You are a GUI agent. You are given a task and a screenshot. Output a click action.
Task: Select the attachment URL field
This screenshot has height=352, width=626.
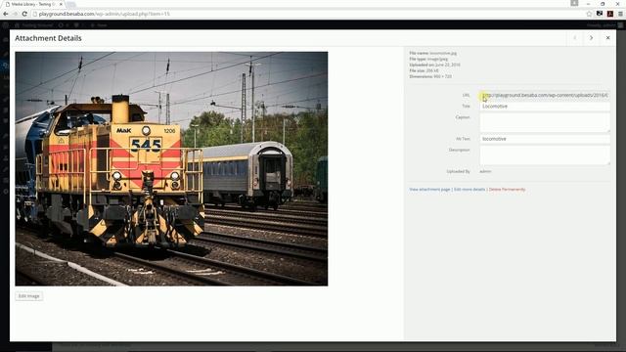coord(545,96)
